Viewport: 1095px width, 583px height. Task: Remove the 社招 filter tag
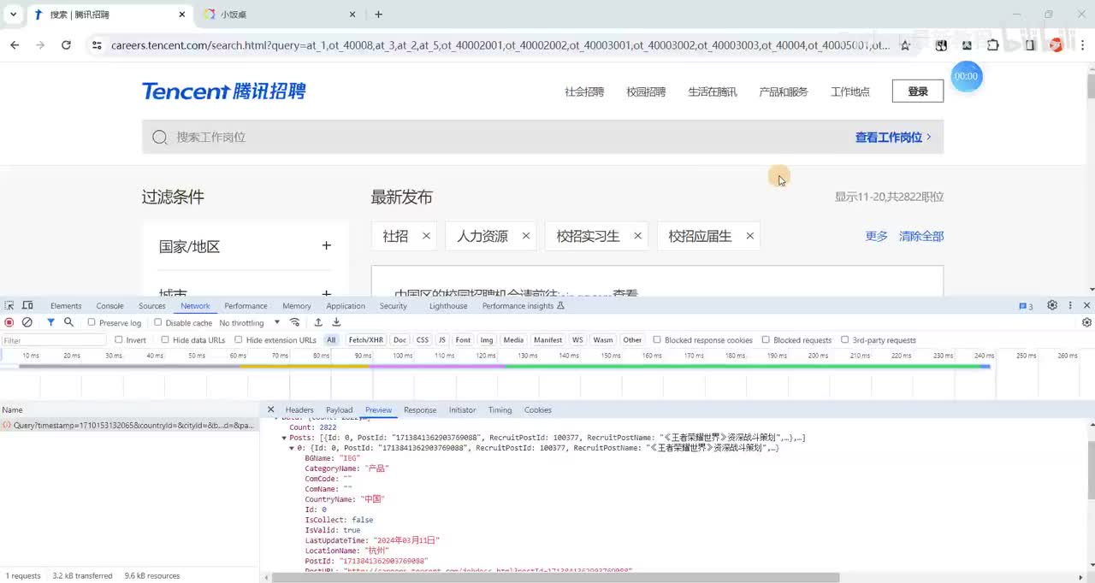(426, 236)
